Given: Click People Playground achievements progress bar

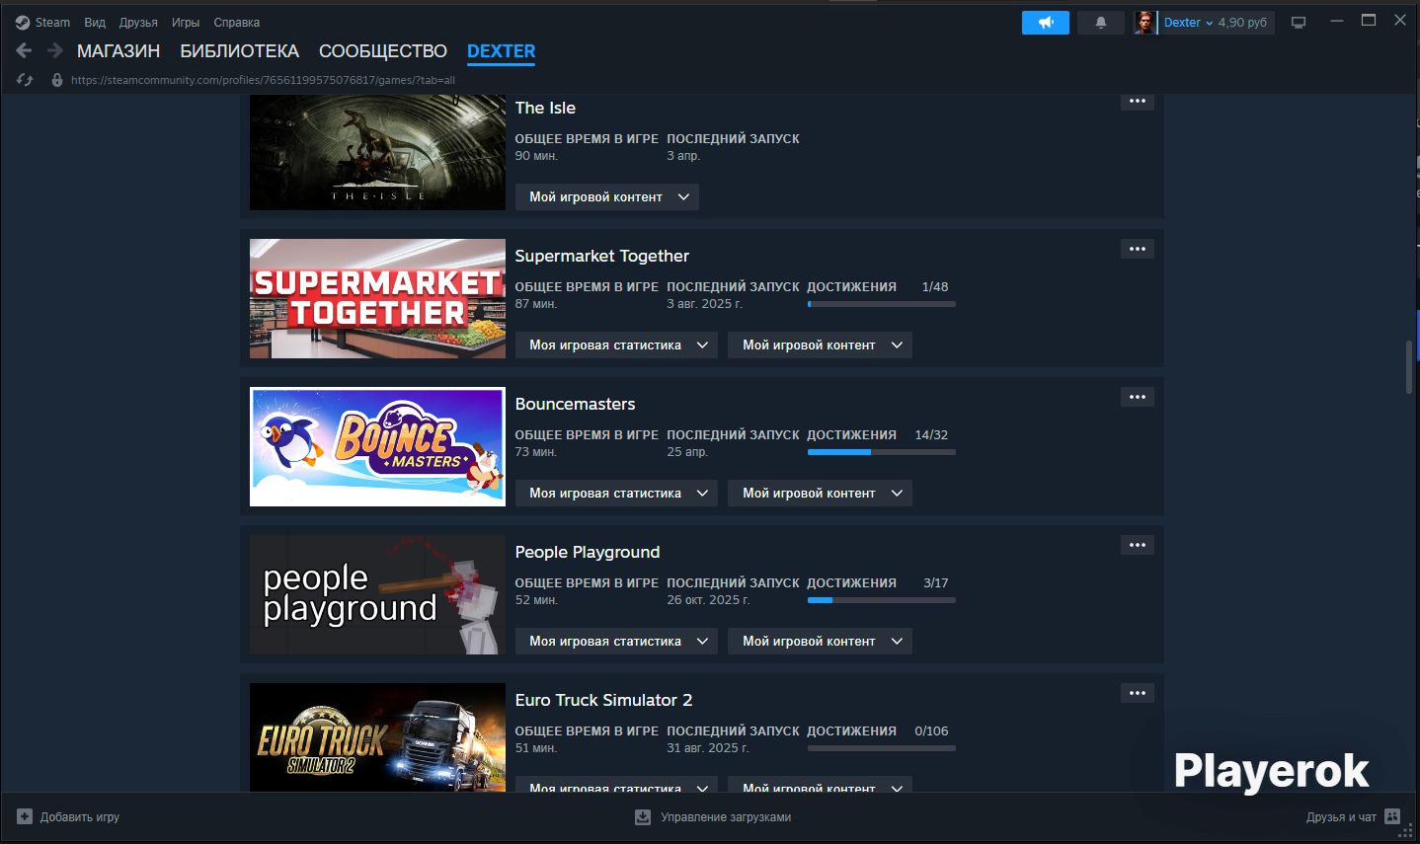Looking at the screenshot, I should 882,600.
